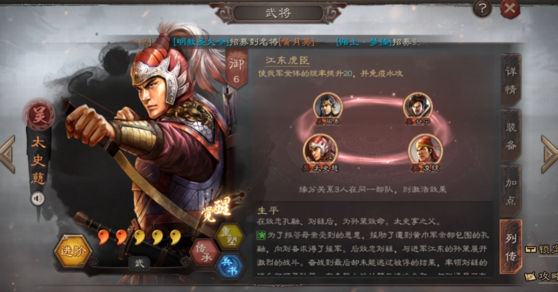Switch to the 加点 attribute points tab

[x=511, y=191]
